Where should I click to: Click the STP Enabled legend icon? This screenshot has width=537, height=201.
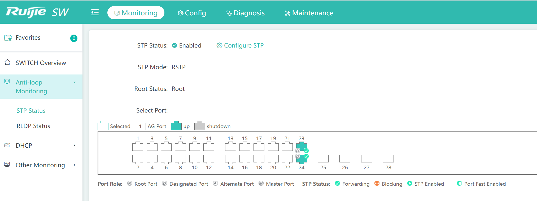[409, 183]
